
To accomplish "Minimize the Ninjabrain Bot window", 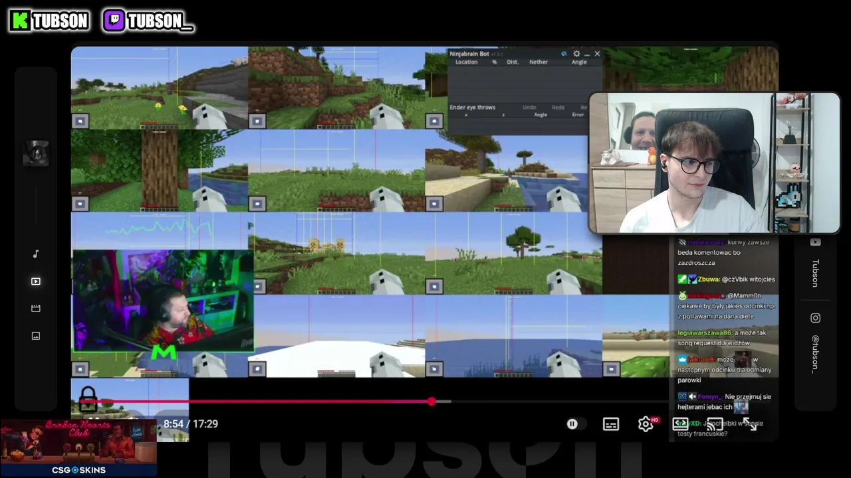I will pos(586,54).
